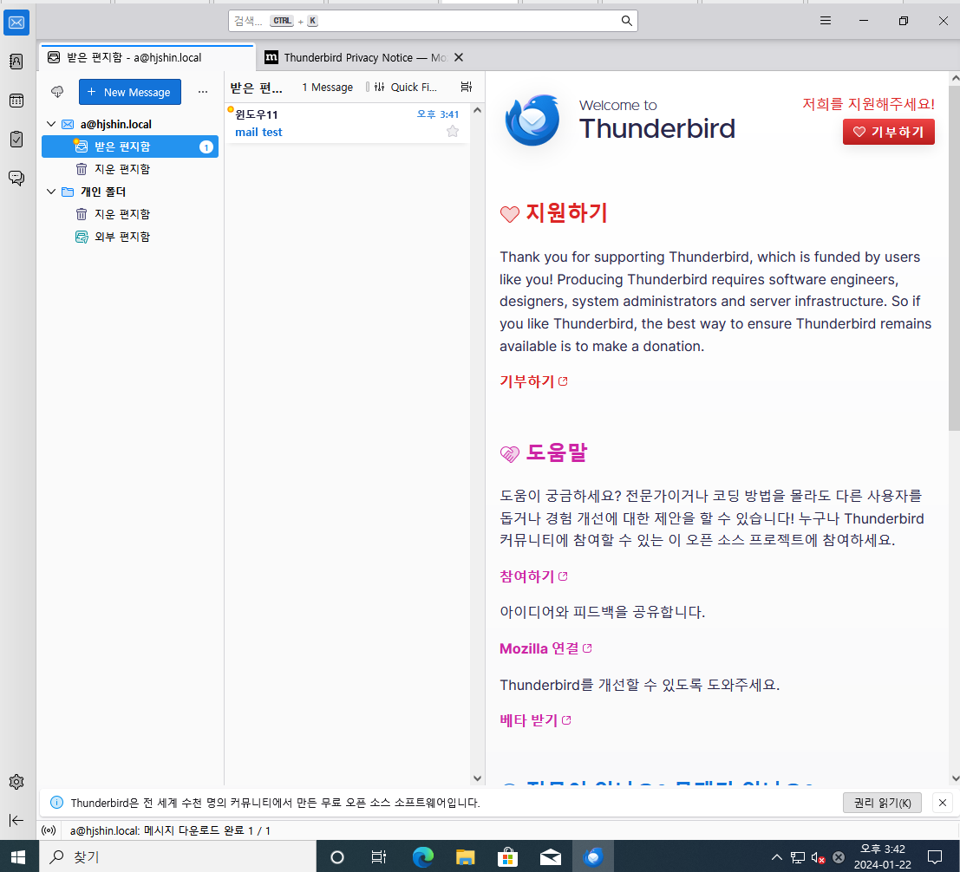The height and width of the screenshot is (872, 960).
Task: Star the mail test message
Action: pos(453,131)
